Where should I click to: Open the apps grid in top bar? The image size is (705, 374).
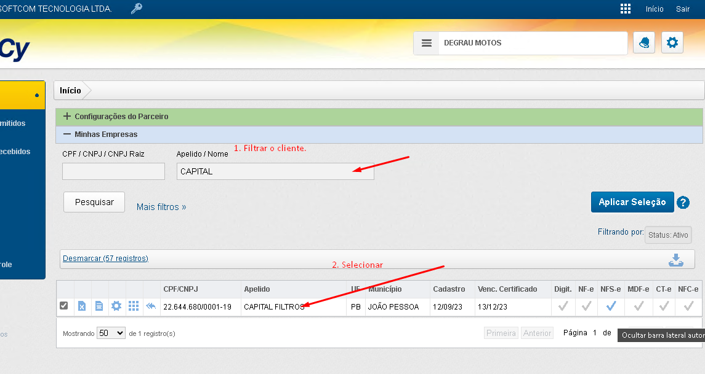(626, 9)
